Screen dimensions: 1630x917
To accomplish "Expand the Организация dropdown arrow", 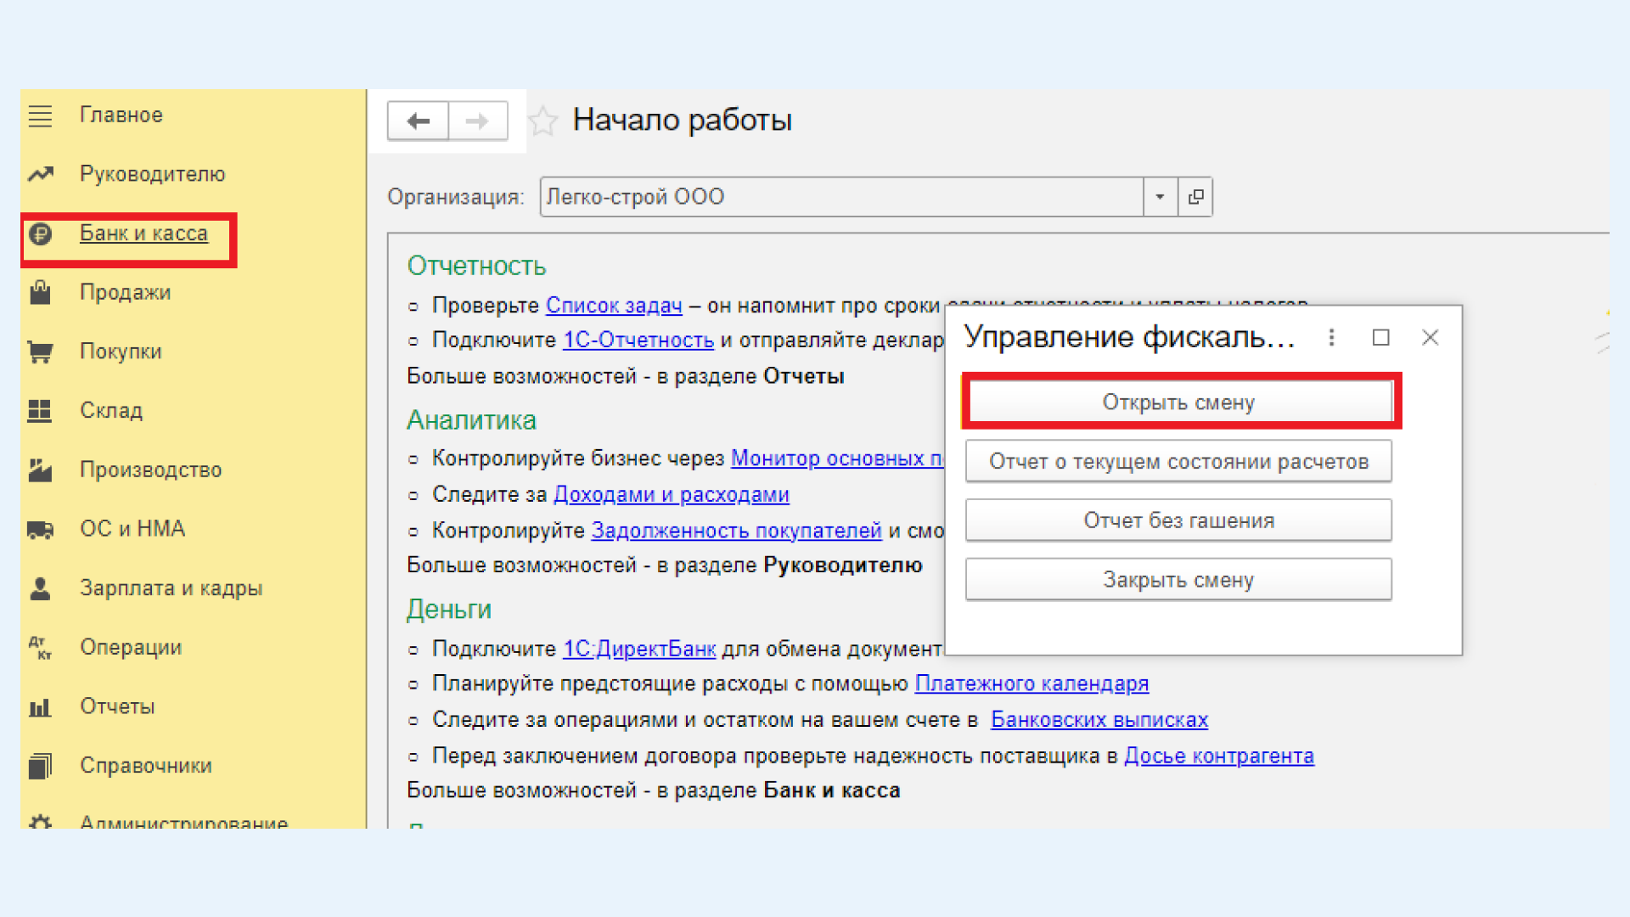I will pos(1160,197).
